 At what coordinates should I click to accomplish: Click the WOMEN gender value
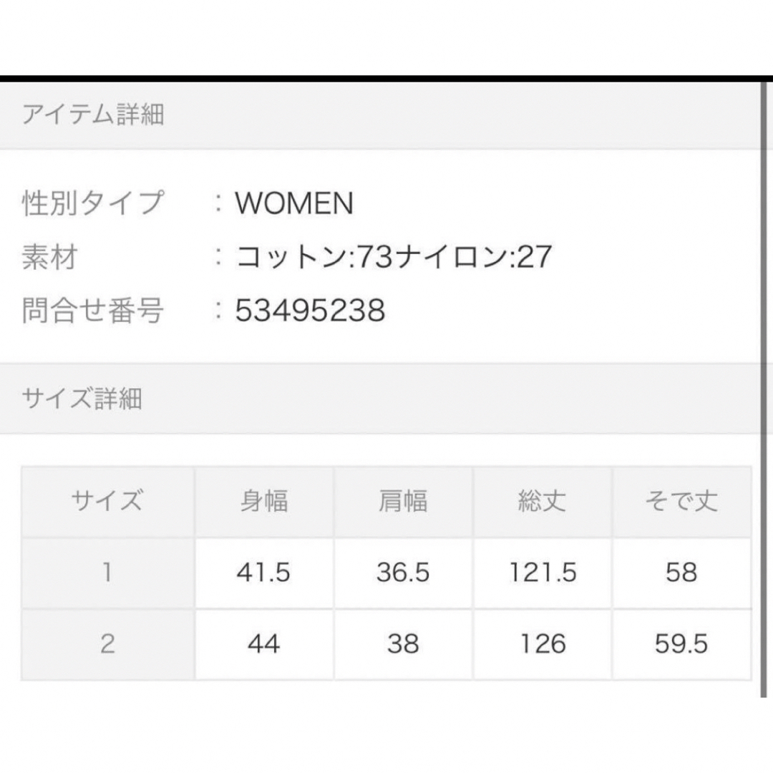tap(294, 203)
